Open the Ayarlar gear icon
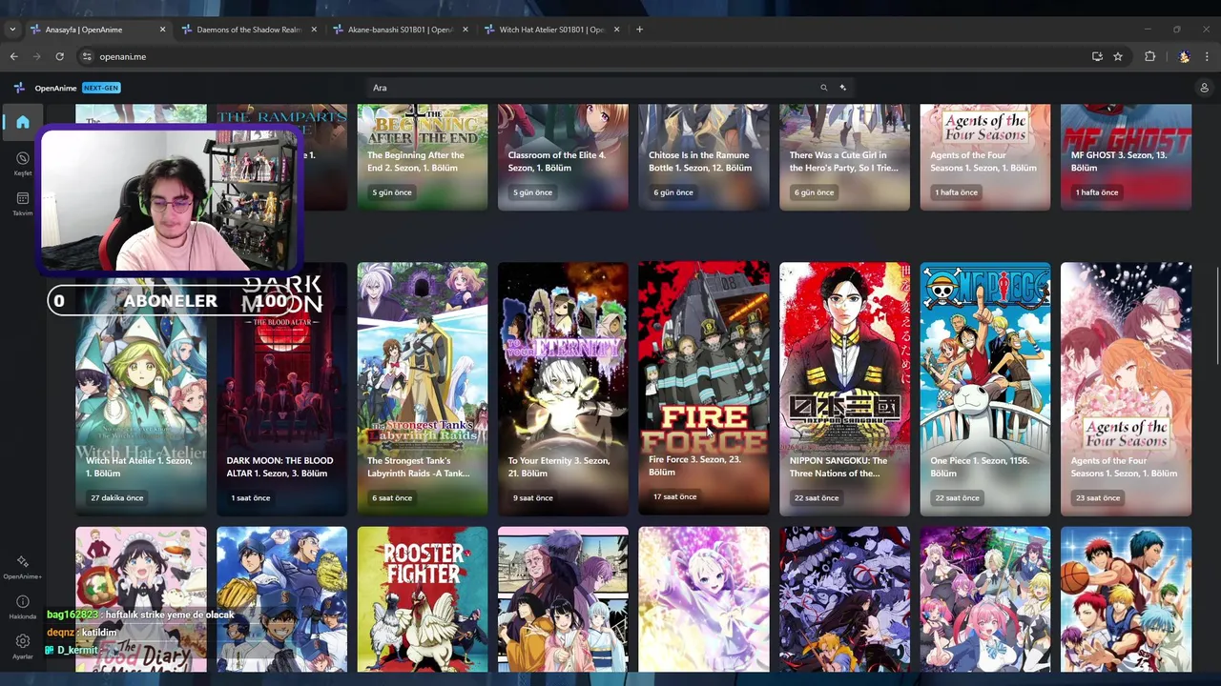The height and width of the screenshot is (686, 1221). coord(23,641)
